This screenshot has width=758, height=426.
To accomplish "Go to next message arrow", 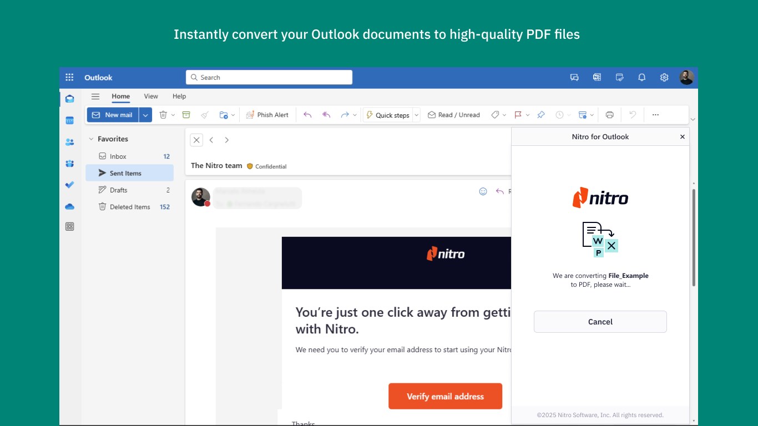I will tap(226, 140).
